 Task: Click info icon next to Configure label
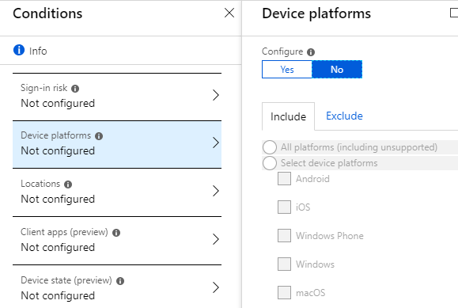[x=311, y=52]
